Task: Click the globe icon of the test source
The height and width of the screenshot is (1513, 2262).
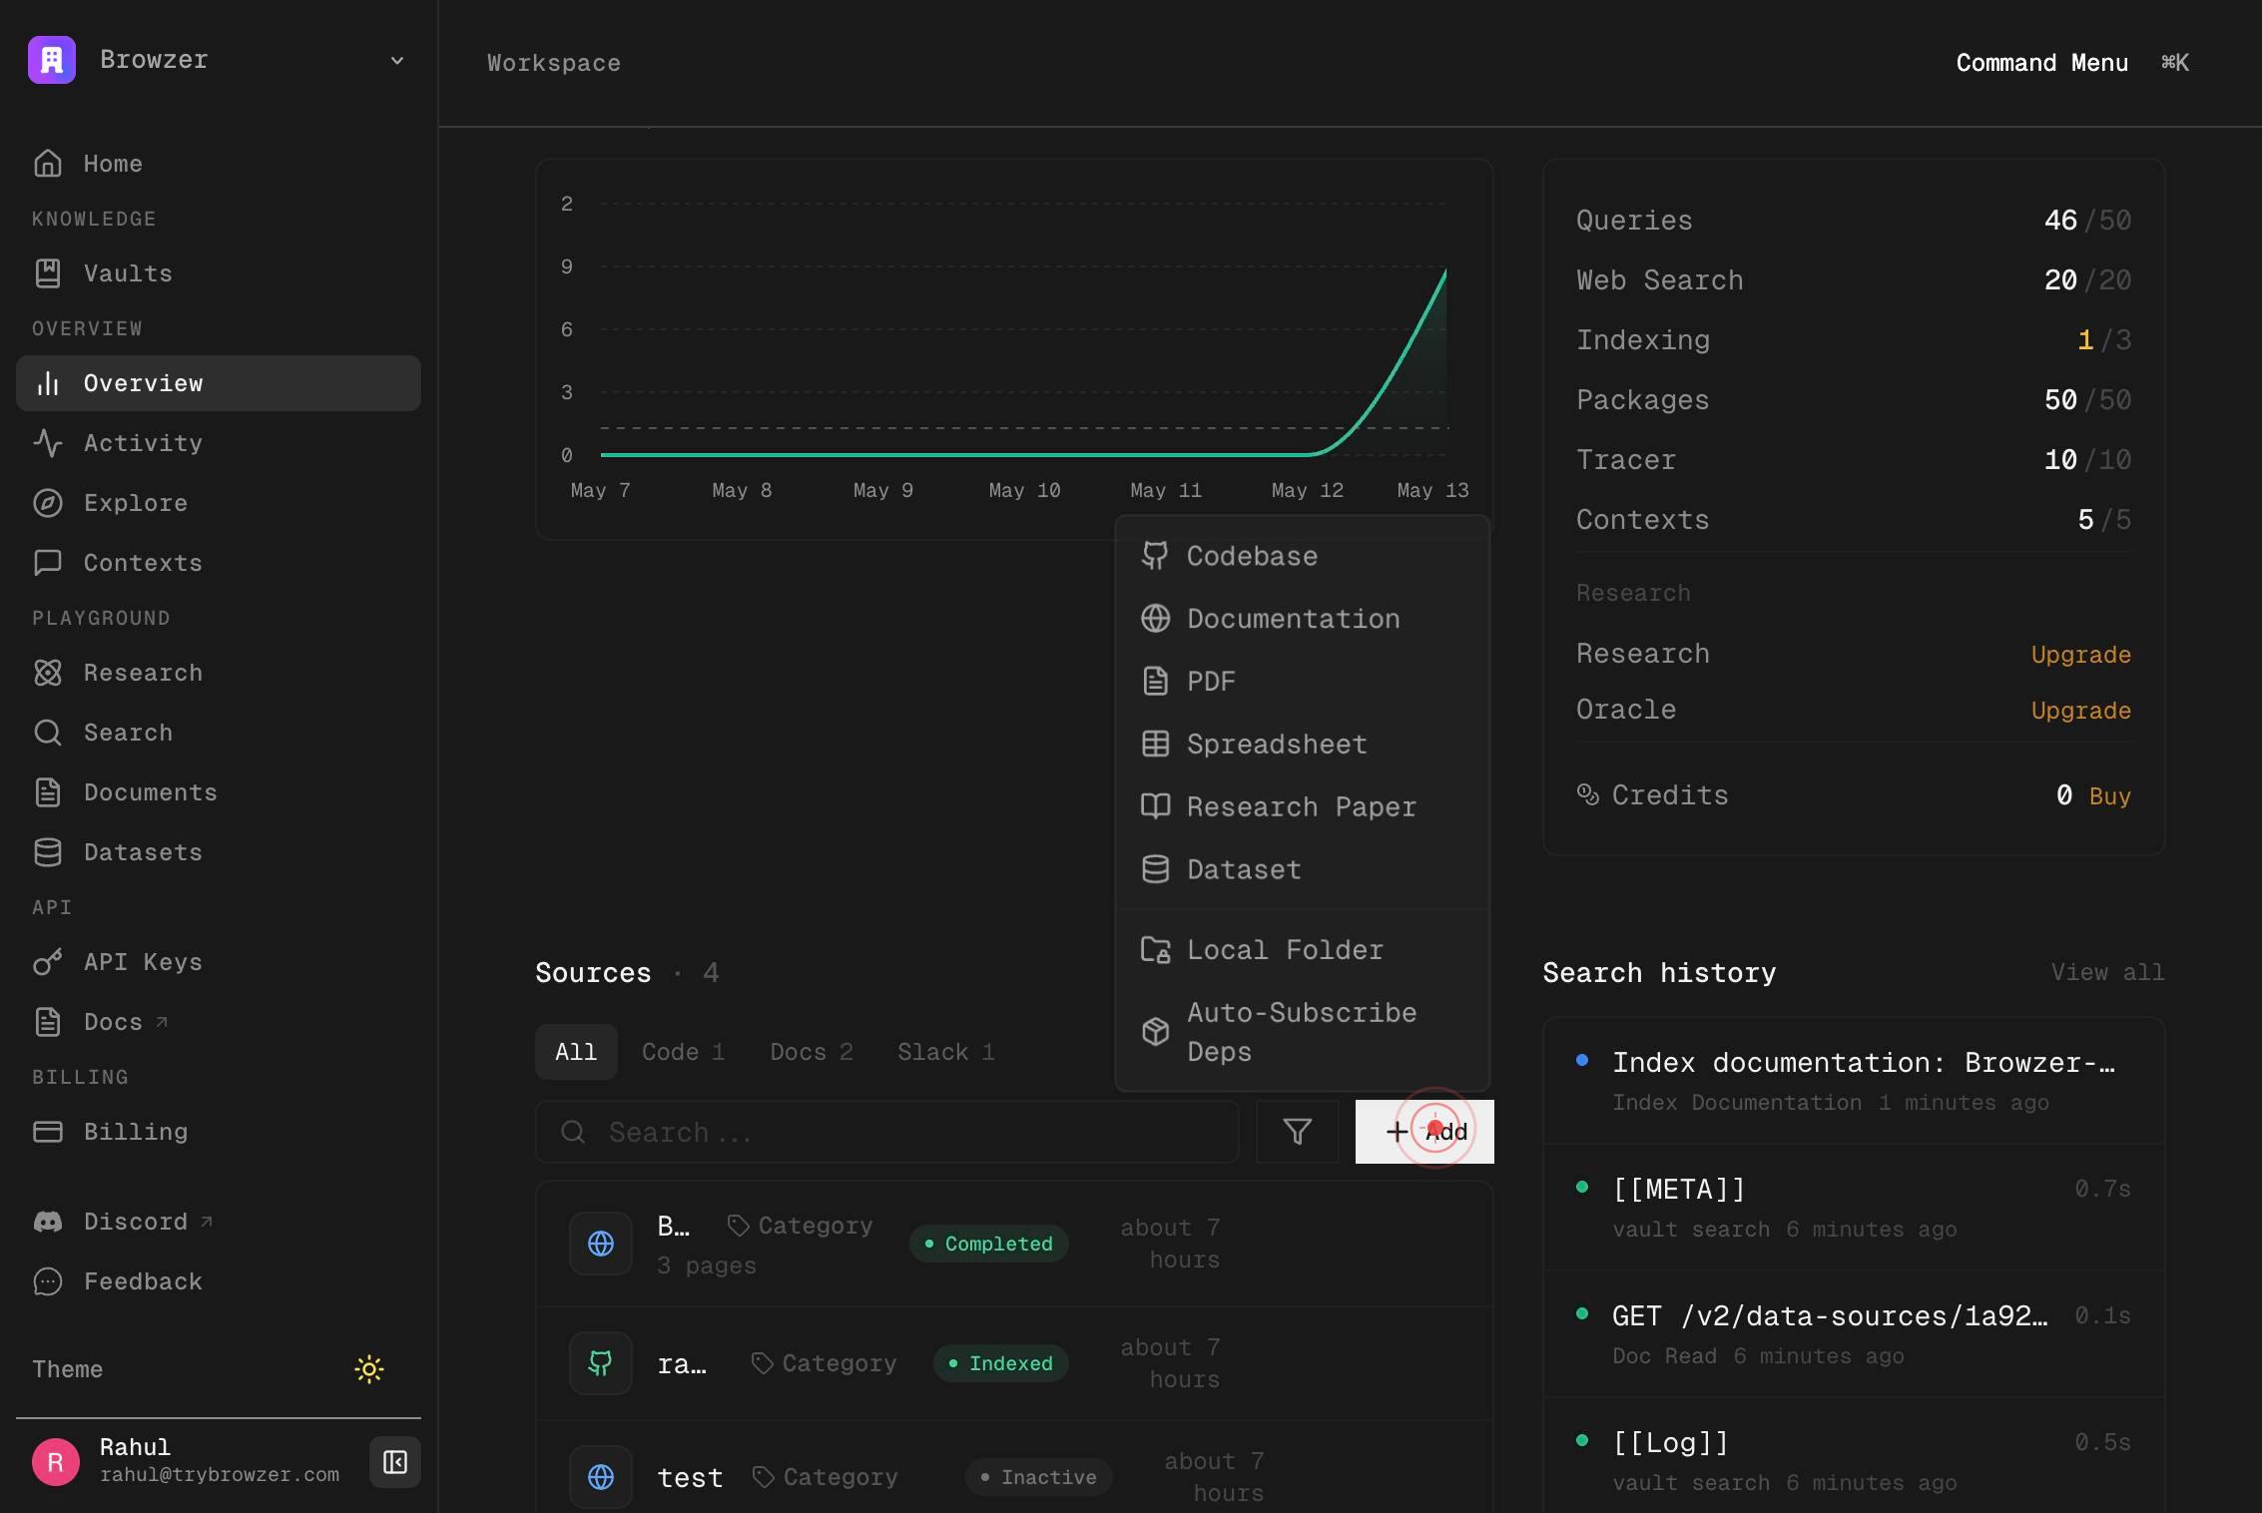Action: pos(601,1477)
